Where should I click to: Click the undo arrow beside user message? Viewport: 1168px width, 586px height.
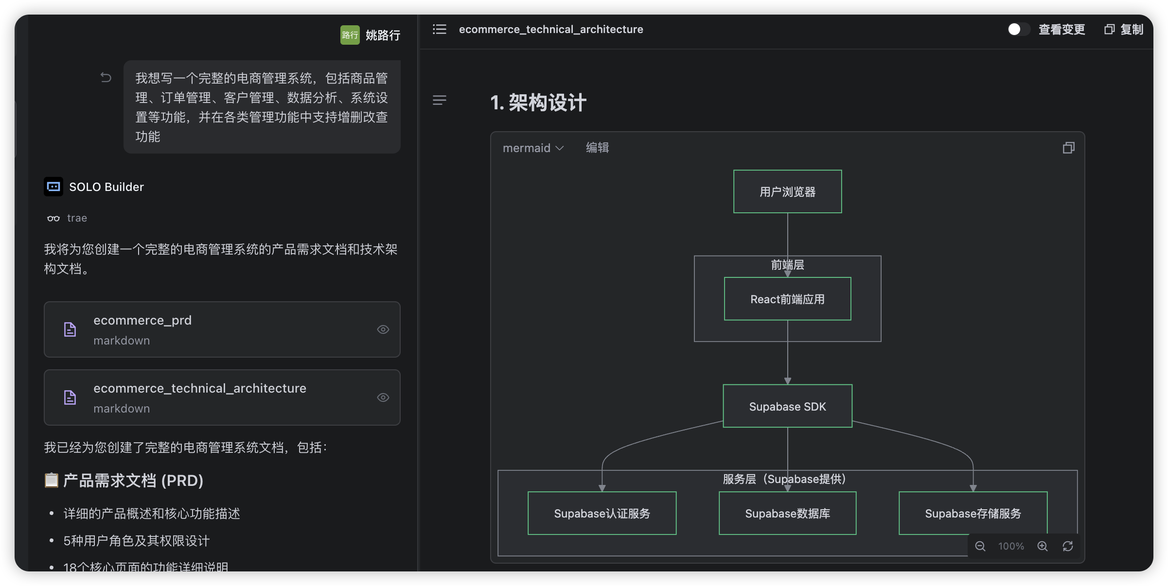106,78
